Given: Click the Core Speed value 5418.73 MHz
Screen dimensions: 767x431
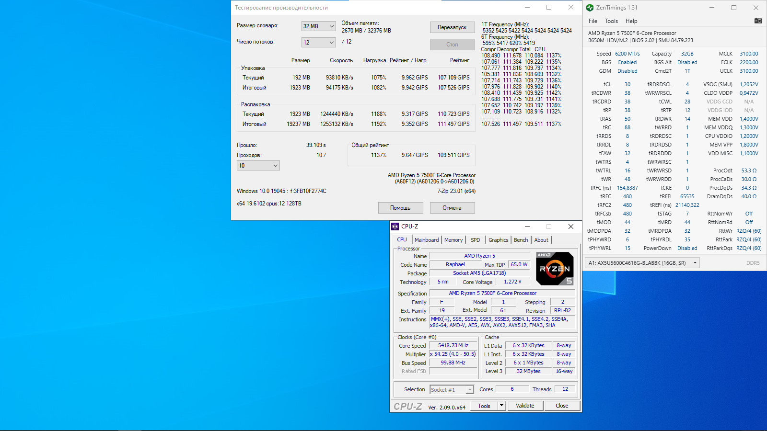Looking at the screenshot, I should pos(453,345).
